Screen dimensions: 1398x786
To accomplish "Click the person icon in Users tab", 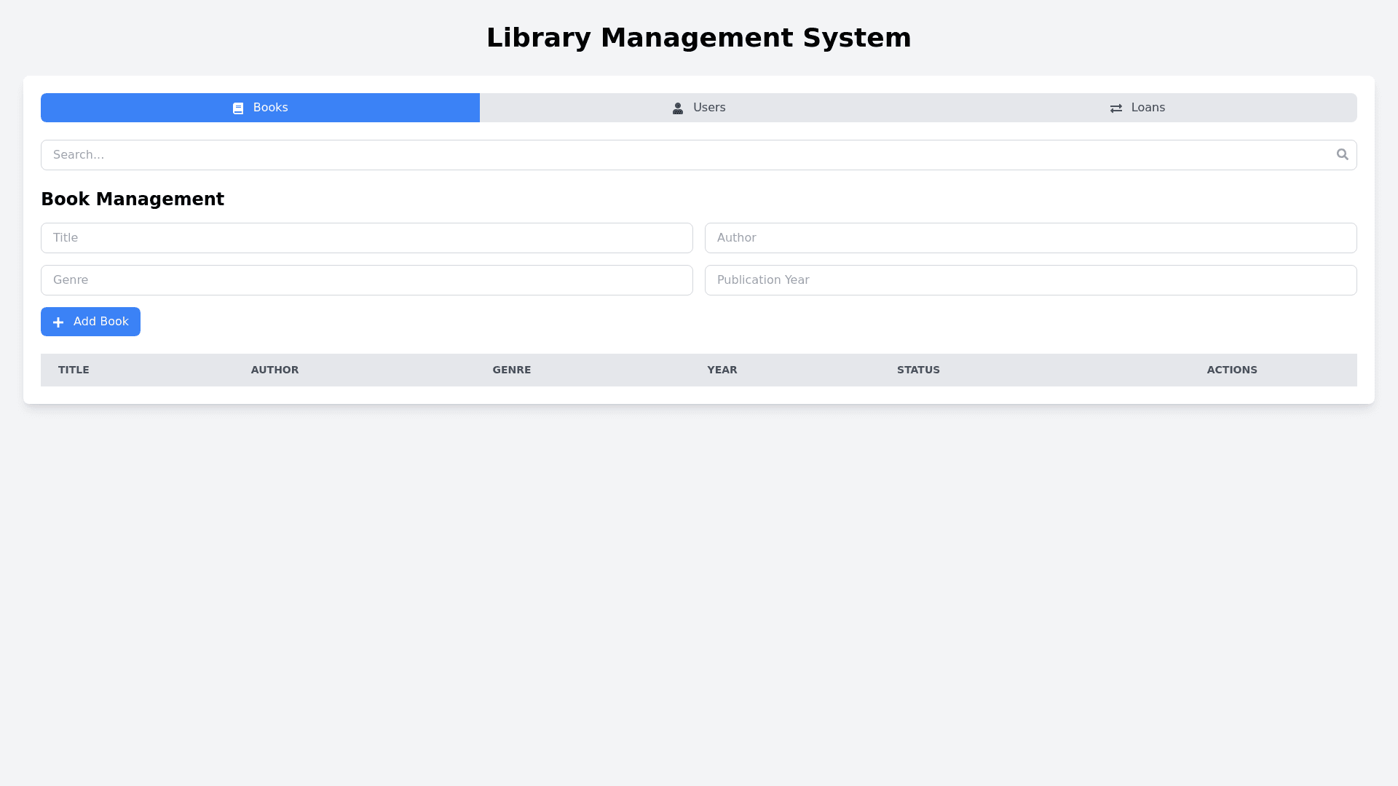I will (x=678, y=108).
